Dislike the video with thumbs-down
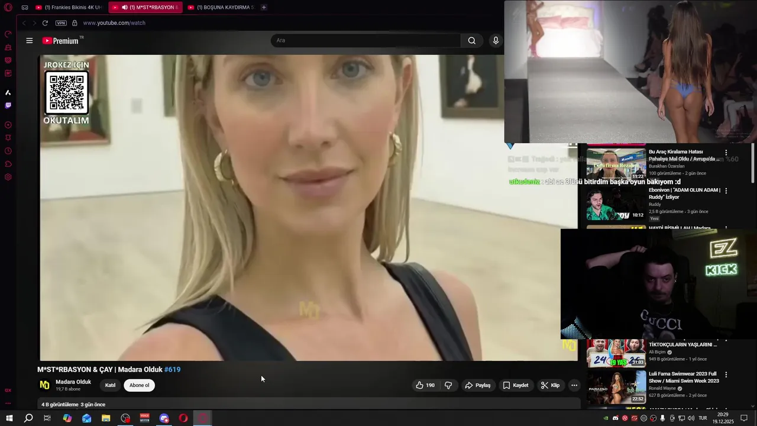The image size is (757, 426). pyautogui.click(x=448, y=385)
